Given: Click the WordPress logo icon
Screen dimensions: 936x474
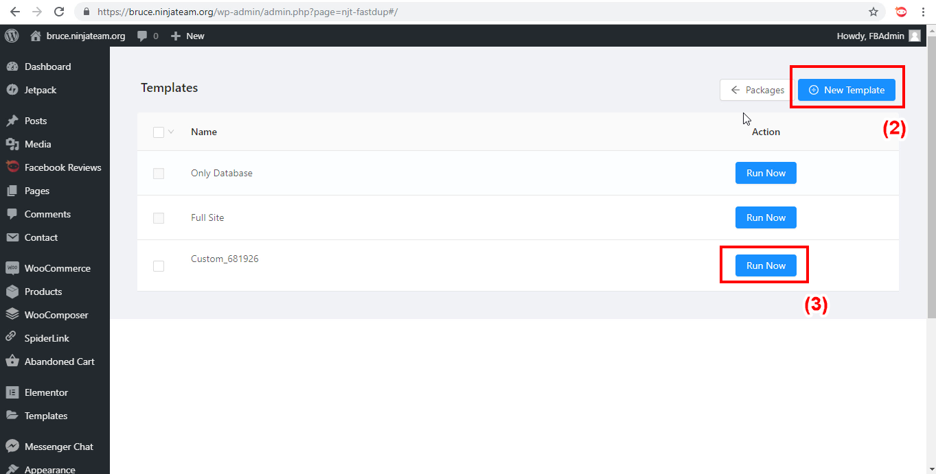Looking at the screenshot, I should (11, 36).
